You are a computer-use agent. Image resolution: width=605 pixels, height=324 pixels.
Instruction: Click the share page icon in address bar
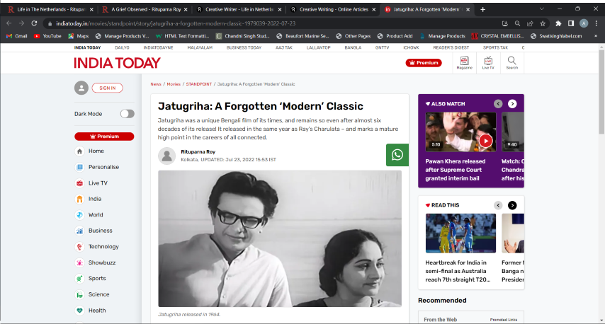pos(530,23)
